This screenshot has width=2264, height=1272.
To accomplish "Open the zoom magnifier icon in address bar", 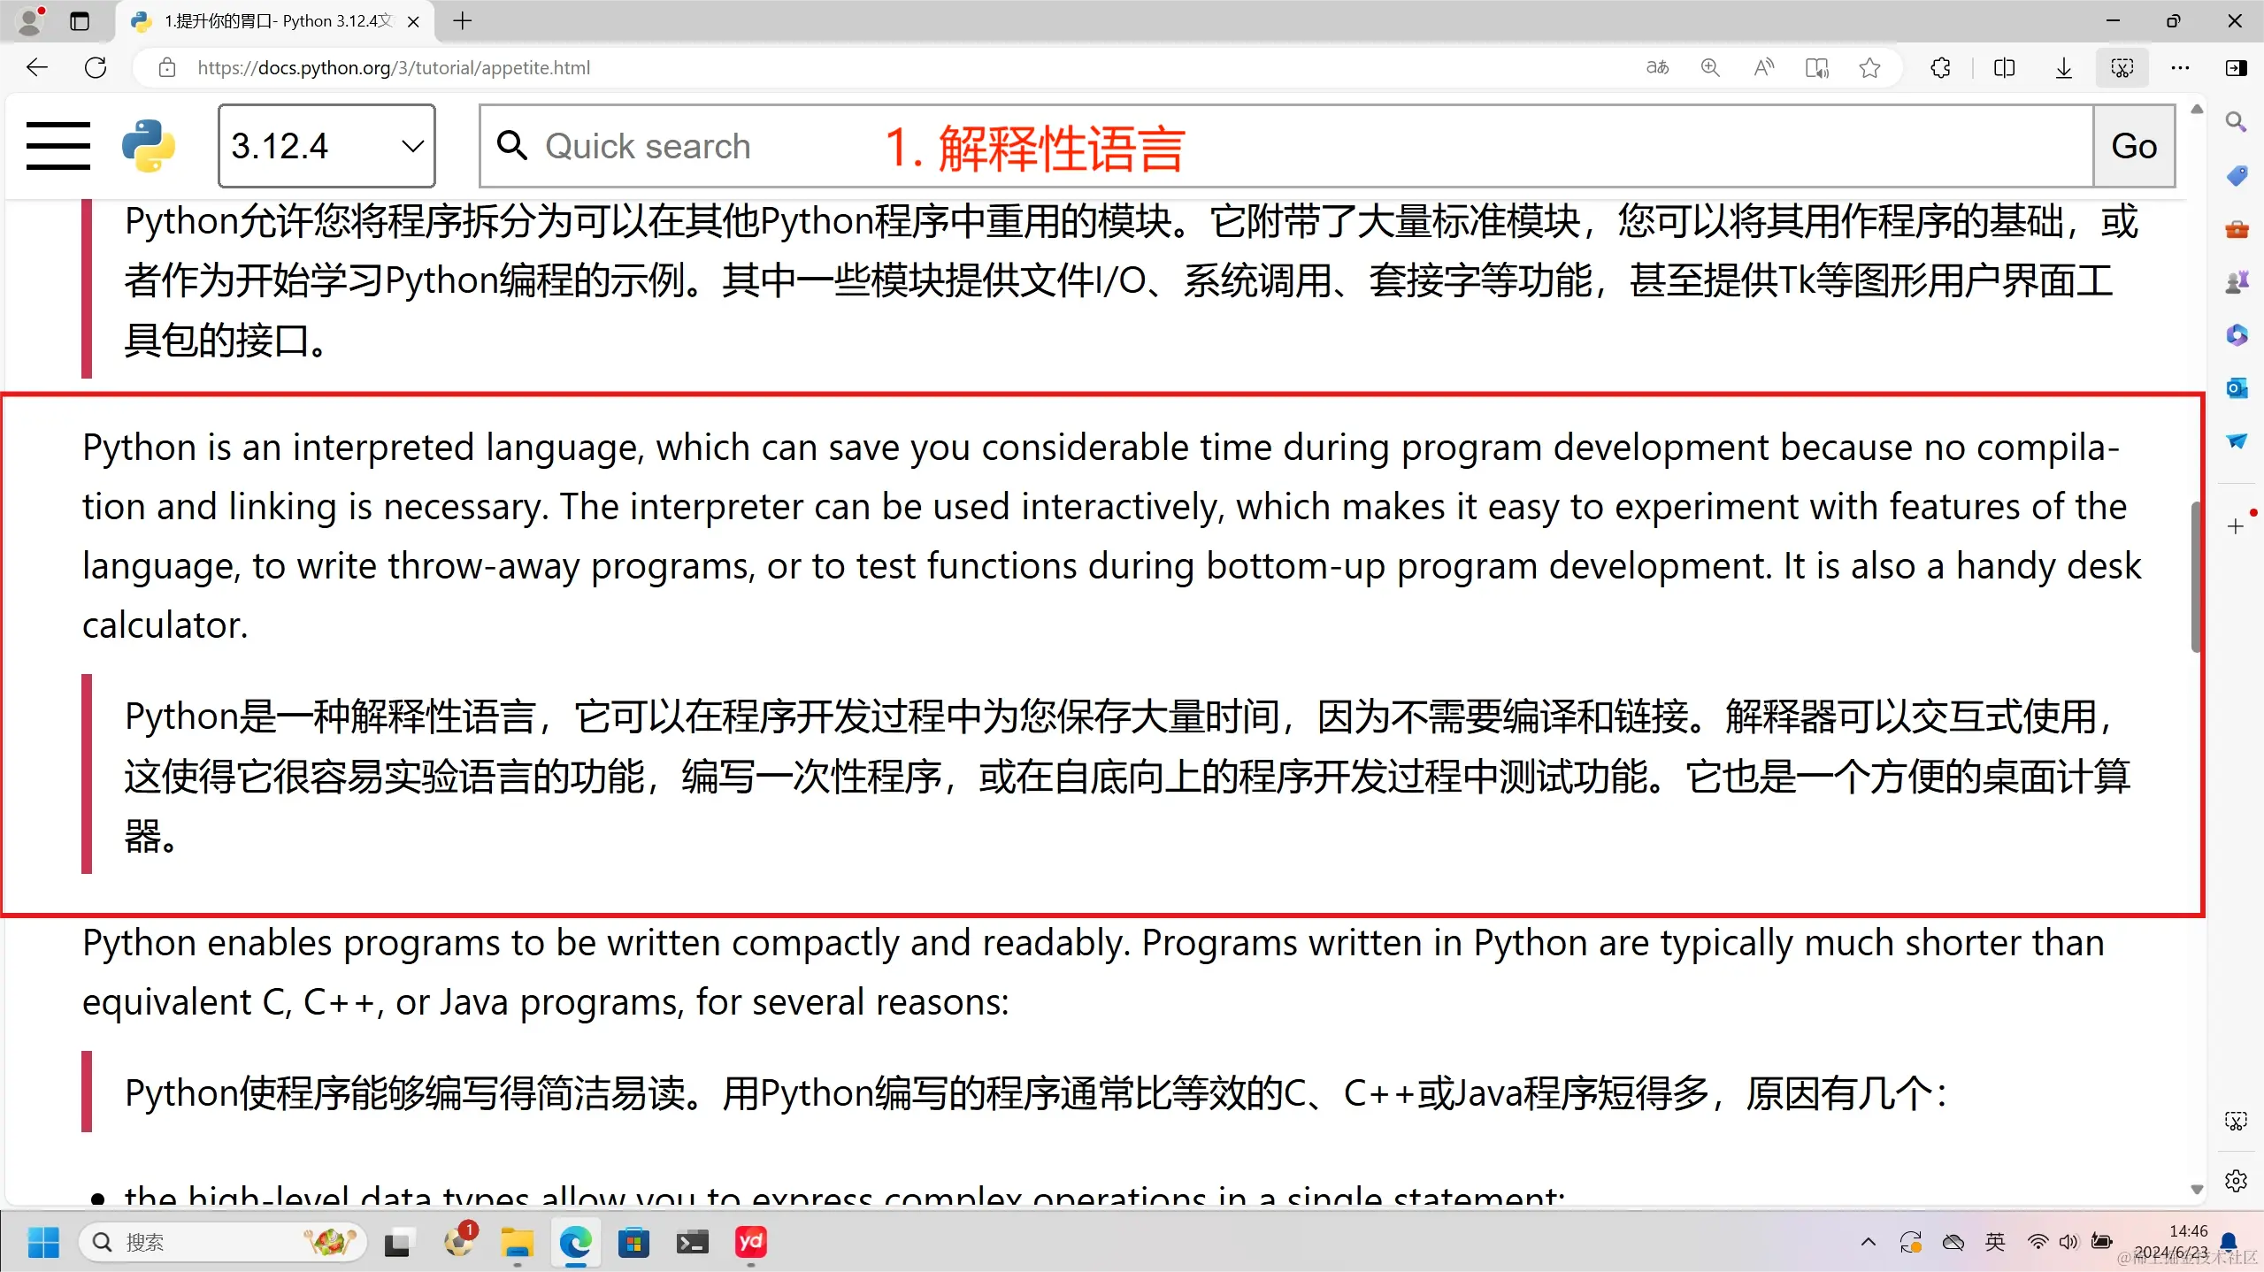I will tap(1710, 67).
